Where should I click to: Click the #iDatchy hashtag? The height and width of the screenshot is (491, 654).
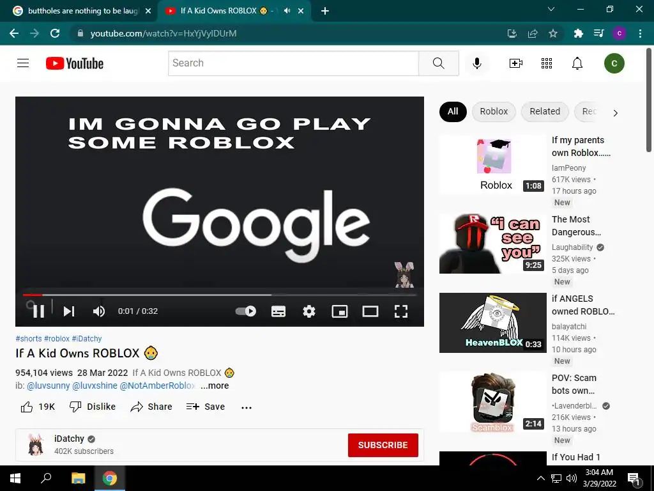[87, 339]
